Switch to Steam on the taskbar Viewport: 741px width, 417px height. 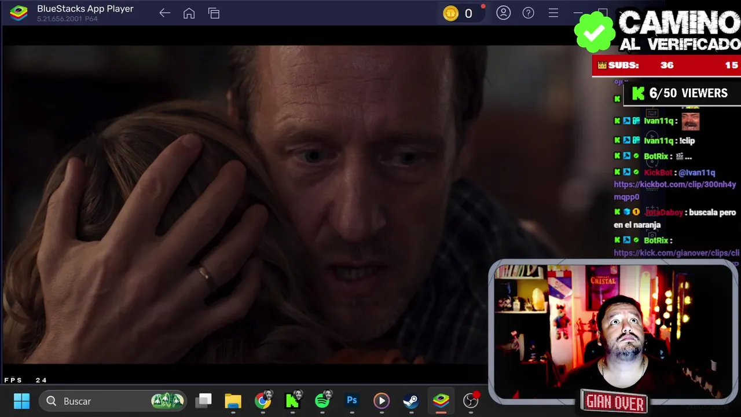coord(411,401)
